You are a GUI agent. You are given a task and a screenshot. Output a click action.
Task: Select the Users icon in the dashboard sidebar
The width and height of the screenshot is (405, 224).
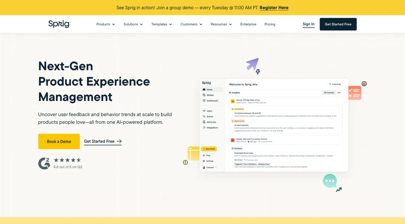[204, 110]
